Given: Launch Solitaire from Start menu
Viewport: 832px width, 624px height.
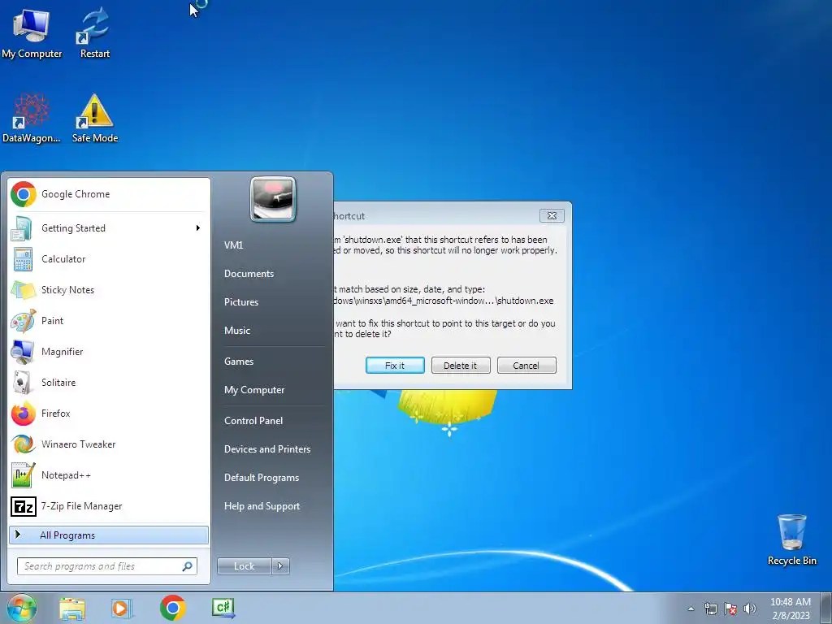Looking at the screenshot, I should pyautogui.click(x=110, y=383).
